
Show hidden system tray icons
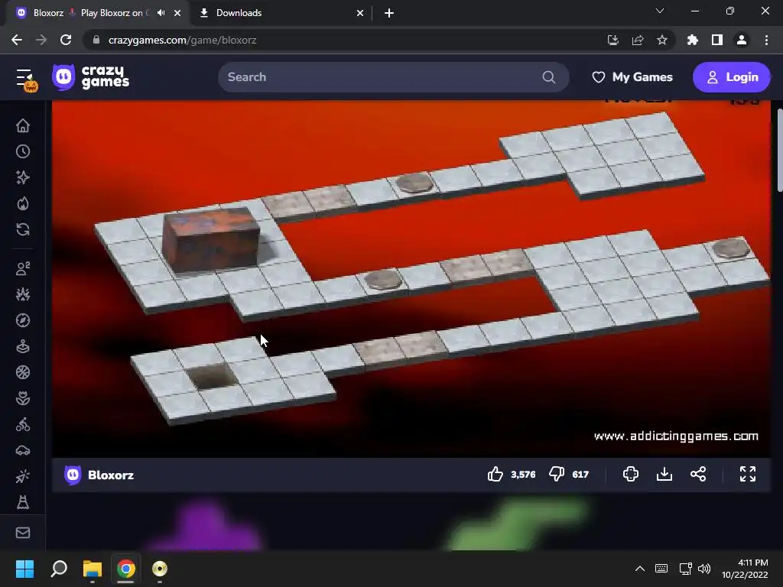coord(640,569)
